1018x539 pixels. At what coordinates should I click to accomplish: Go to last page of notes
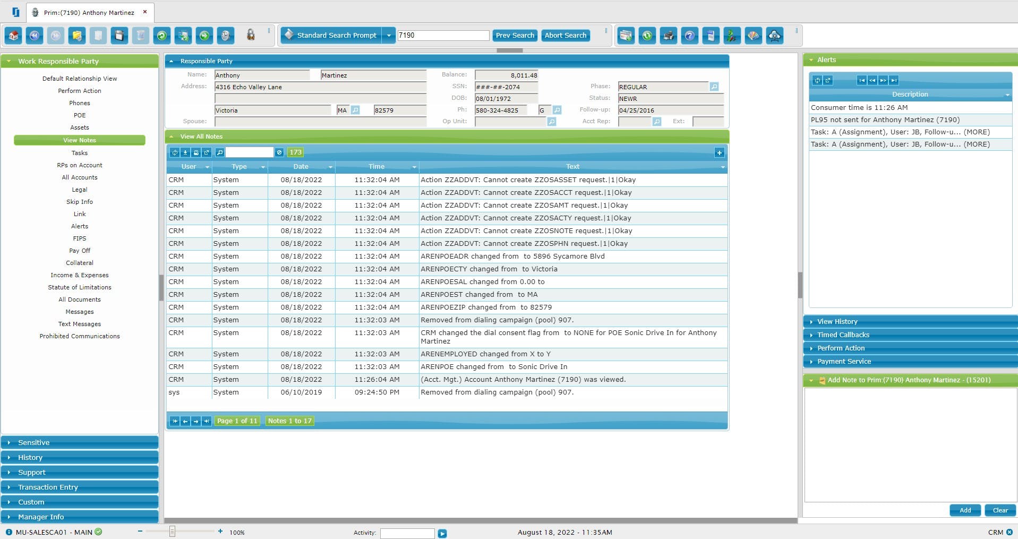coord(207,421)
